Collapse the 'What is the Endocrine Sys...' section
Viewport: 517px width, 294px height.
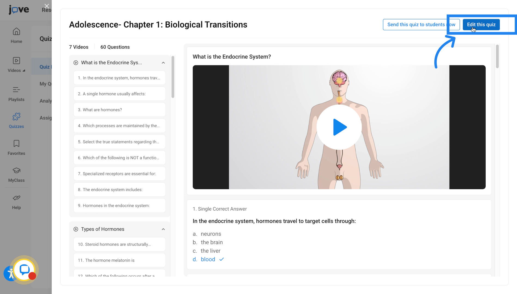163,63
